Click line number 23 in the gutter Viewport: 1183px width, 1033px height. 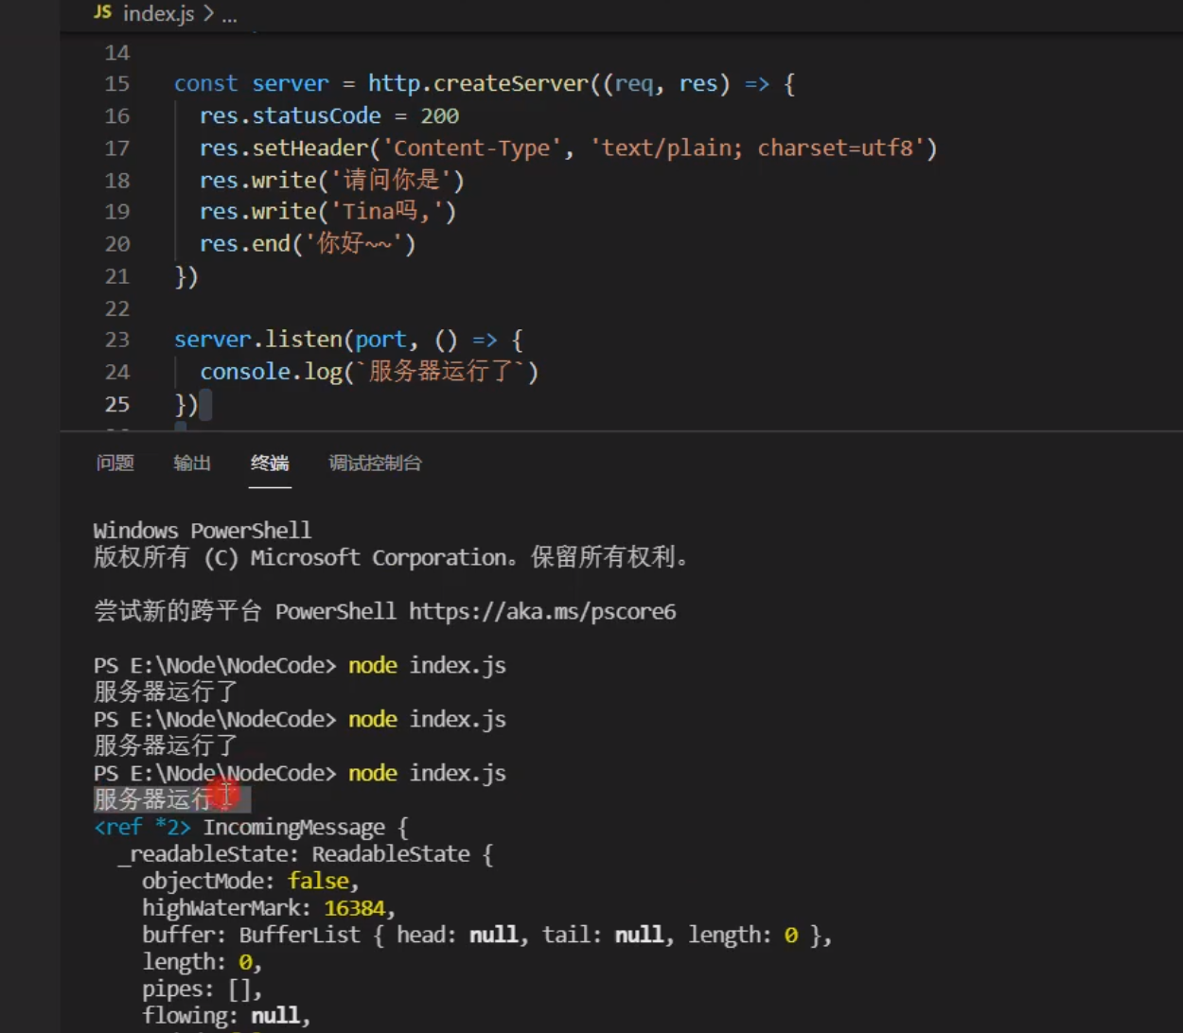tap(117, 340)
